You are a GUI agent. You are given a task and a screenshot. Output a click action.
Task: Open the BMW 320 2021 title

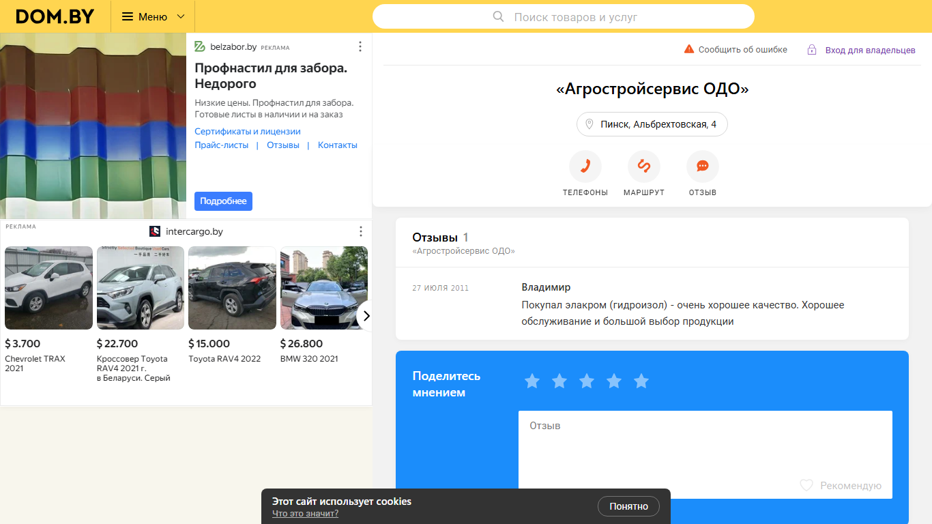(x=309, y=359)
